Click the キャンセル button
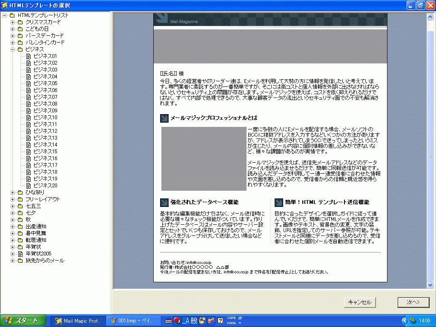Screen dimensions: 436x327 [359, 302]
